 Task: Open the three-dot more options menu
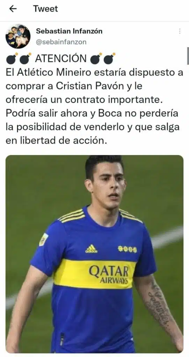coord(180,31)
